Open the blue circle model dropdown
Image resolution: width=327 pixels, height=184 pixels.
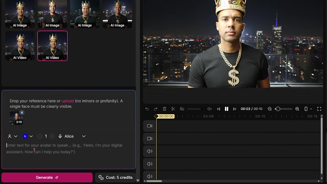(28, 136)
